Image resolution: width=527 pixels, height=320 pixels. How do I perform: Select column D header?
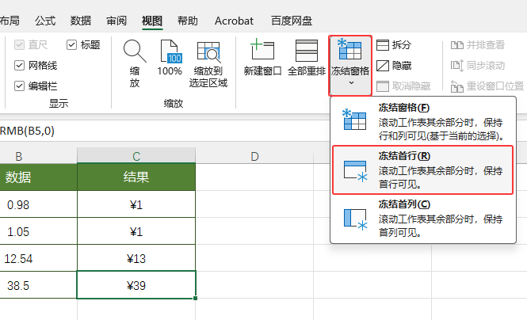tap(254, 156)
